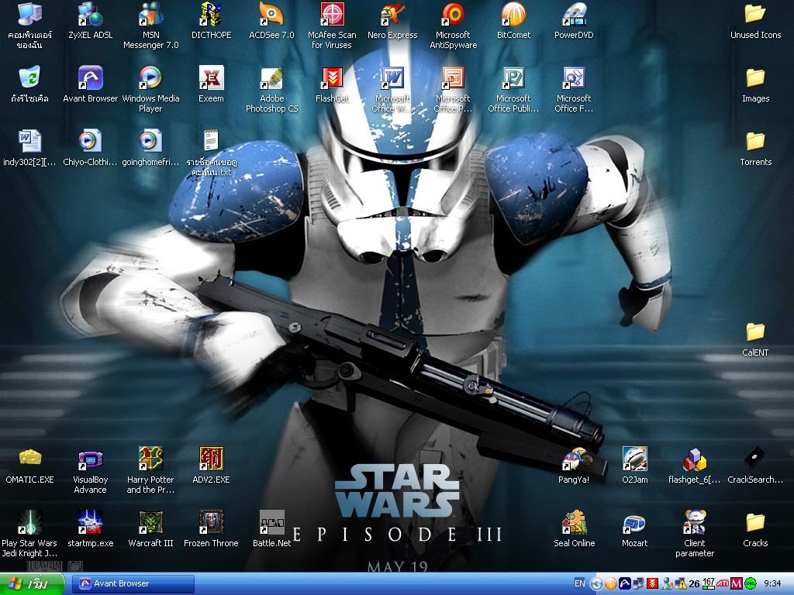Expand hidden tray icons arrow
The image size is (794, 595).
[596, 584]
